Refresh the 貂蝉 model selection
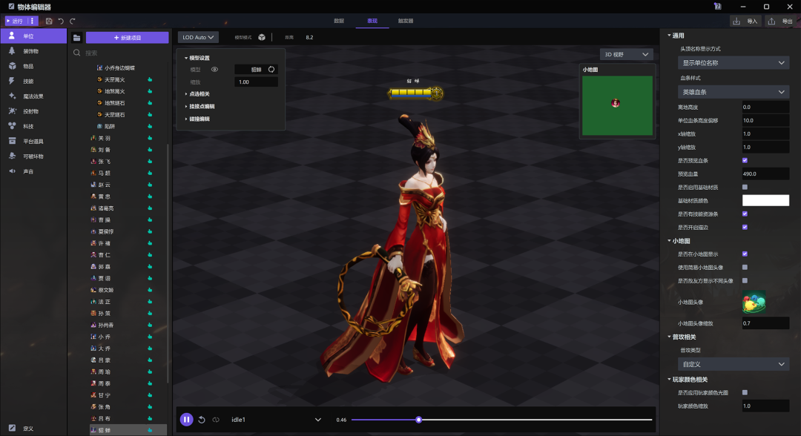This screenshot has width=801, height=436. [x=271, y=70]
